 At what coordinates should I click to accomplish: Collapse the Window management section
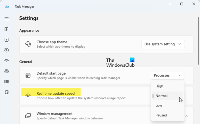click(x=187, y=116)
